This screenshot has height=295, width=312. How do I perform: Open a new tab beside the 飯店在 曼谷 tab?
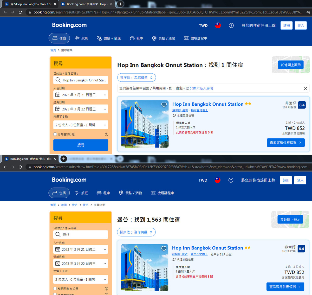click(x=64, y=159)
